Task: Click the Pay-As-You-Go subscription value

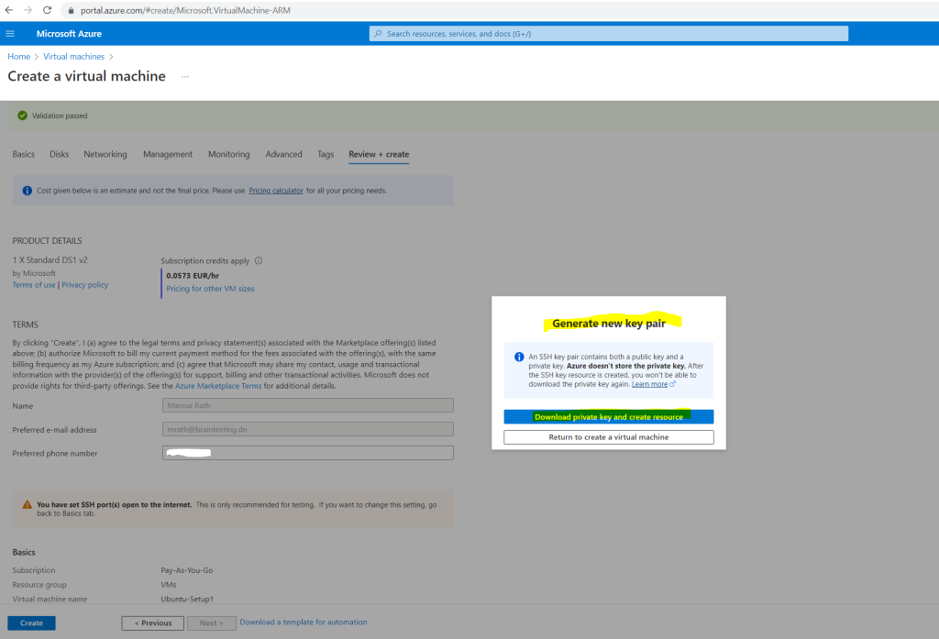Action: pos(187,570)
